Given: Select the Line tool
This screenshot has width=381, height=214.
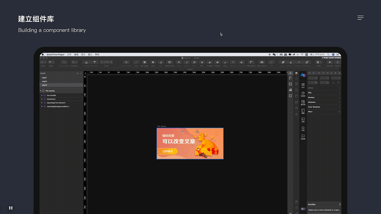Looking at the screenshot, I should pos(137,62).
